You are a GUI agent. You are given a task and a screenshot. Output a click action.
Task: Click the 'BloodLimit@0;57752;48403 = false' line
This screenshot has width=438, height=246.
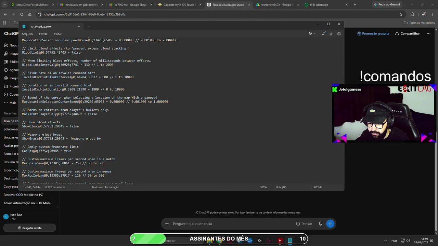click(x=51, y=53)
